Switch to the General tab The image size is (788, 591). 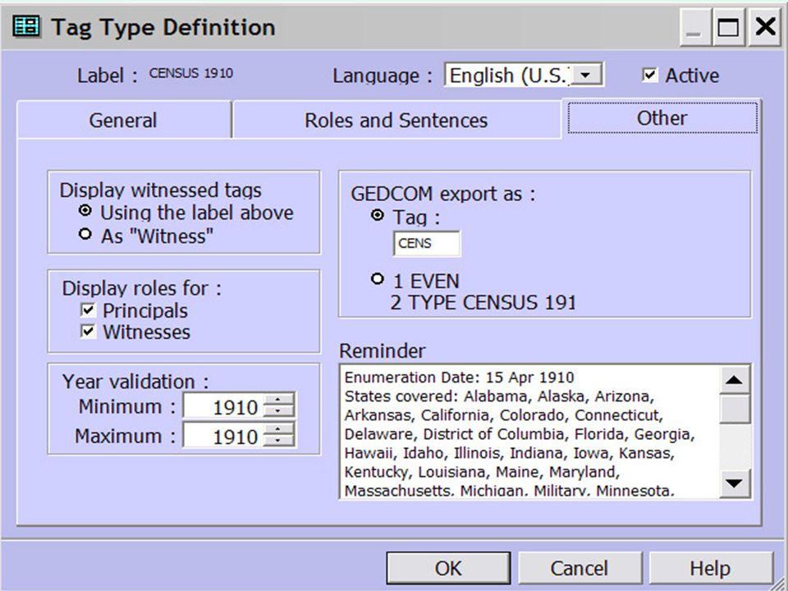click(124, 120)
